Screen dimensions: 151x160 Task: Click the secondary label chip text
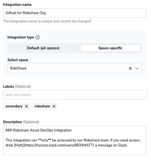pos(14,106)
